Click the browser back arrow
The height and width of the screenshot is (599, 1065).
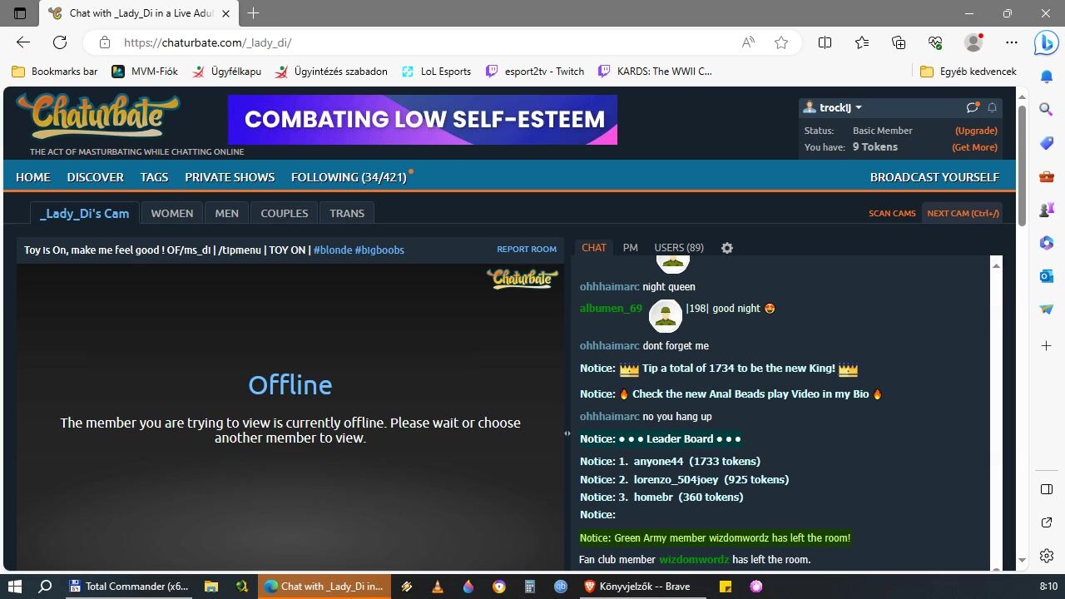pos(23,42)
